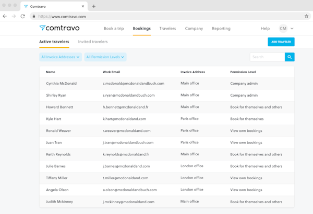Bookmark page with star icon
The width and height of the screenshot is (313, 214).
coord(306,16)
